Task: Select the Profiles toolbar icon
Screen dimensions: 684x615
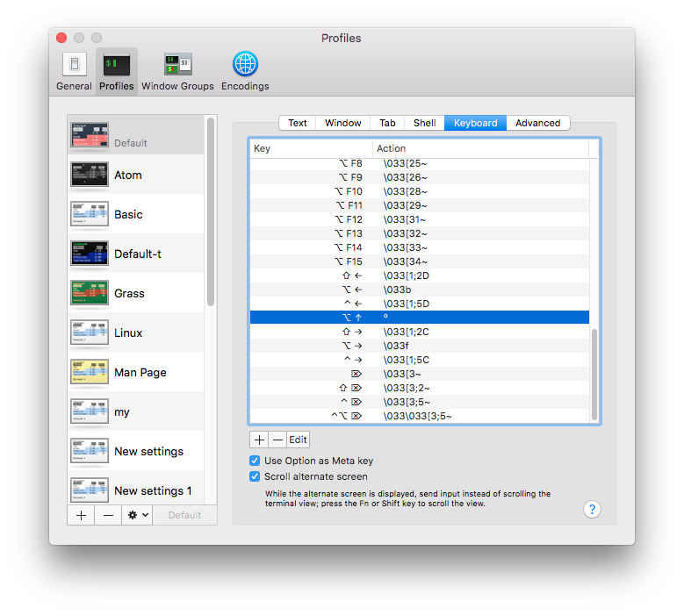Action: [117, 71]
